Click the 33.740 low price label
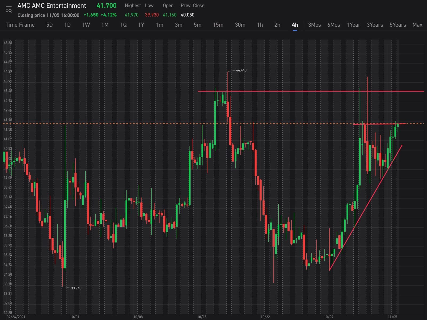The image size is (427, 320). coord(76,288)
